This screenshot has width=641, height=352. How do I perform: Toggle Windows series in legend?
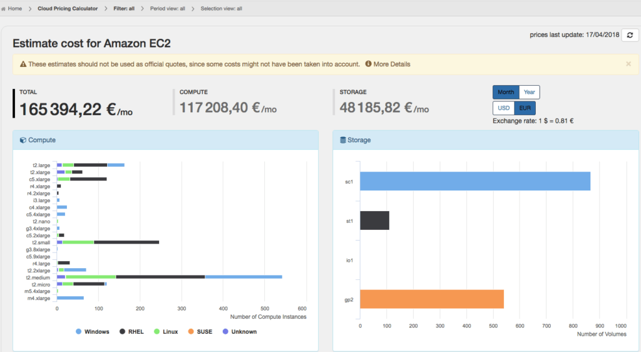93,331
